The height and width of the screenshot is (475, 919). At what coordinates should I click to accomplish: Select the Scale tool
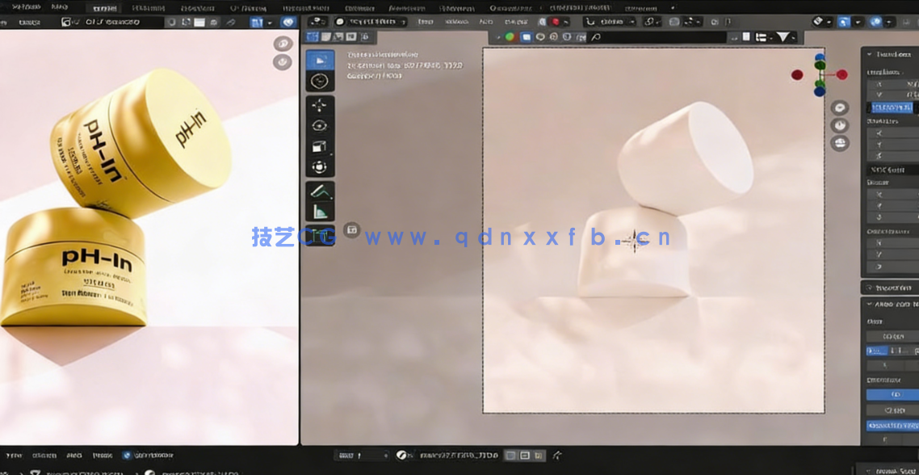tap(319, 145)
